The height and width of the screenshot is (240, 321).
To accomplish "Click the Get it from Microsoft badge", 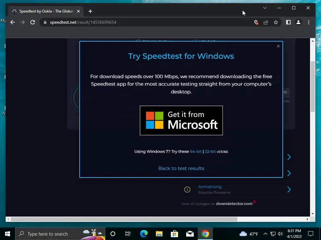I will 181,120.
